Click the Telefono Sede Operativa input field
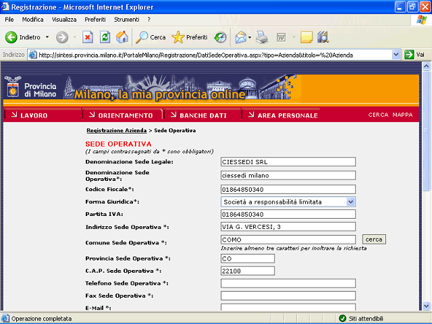432x324 pixels. click(288, 283)
